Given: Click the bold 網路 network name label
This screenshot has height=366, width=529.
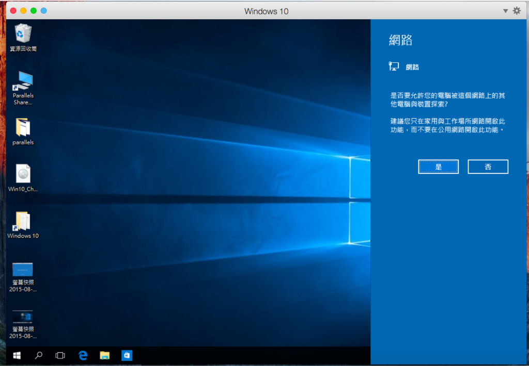Looking at the screenshot, I should [x=412, y=67].
